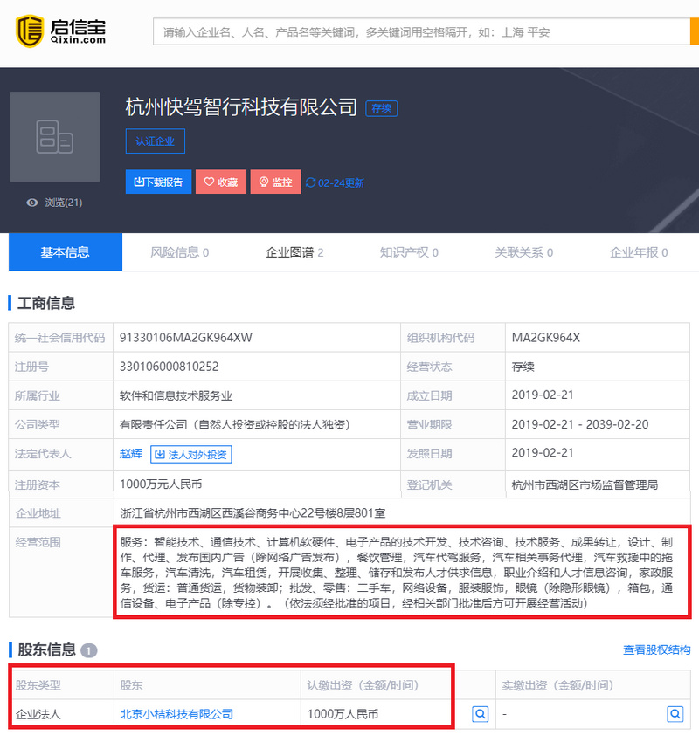Click the refresh icon next to 02-24更新

pyautogui.click(x=310, y=182)
